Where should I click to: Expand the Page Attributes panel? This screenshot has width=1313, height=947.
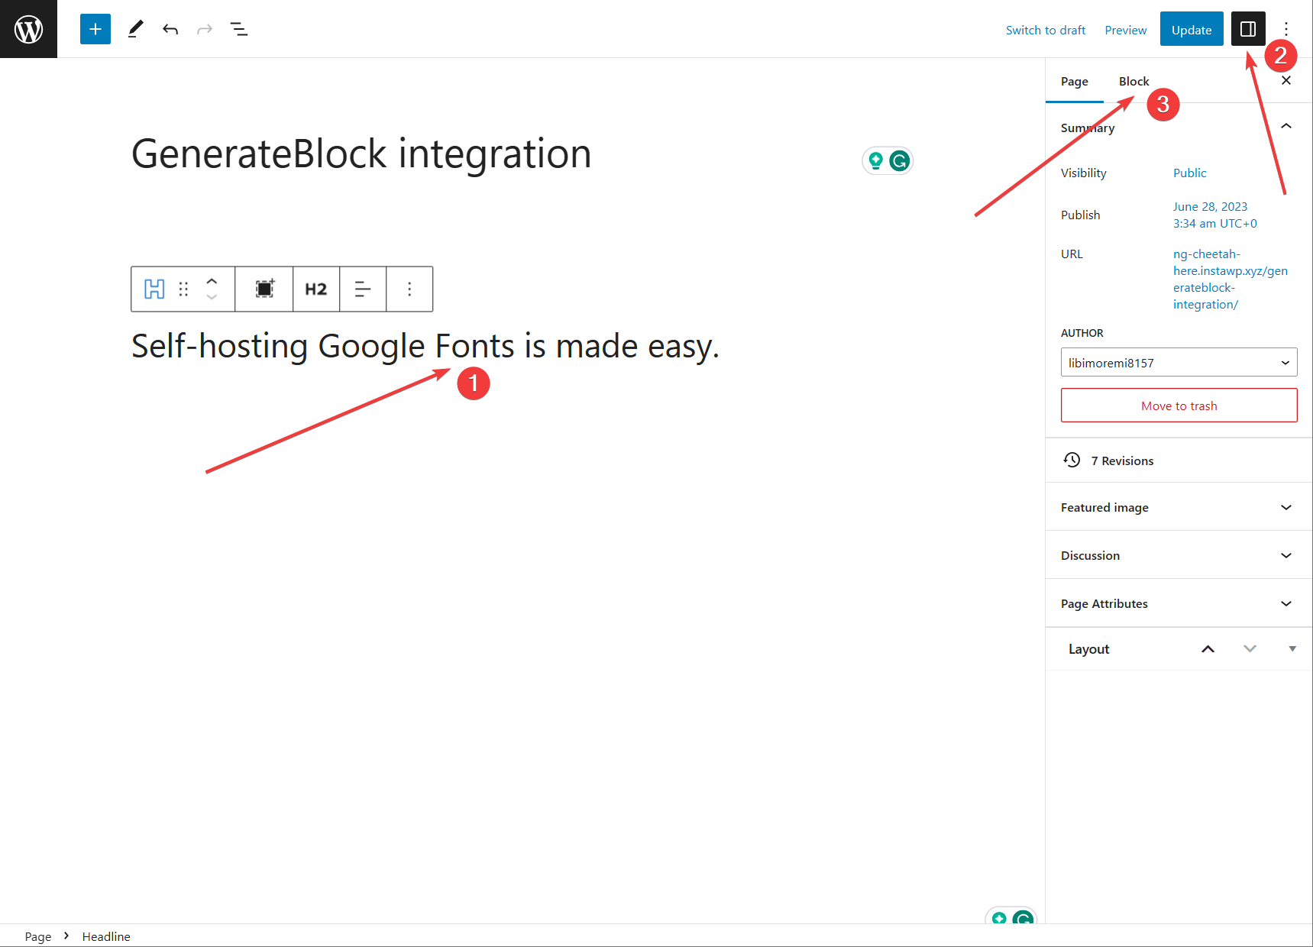click(1179, 603)
